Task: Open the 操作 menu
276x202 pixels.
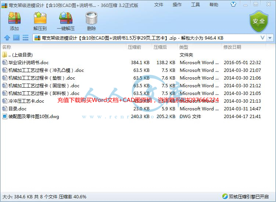Action: click(177, 4)
